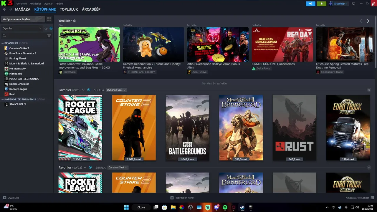Click the Delta Force tag icon under news
The width and height of the screenshot is (377, 212).
pos(254,69)
